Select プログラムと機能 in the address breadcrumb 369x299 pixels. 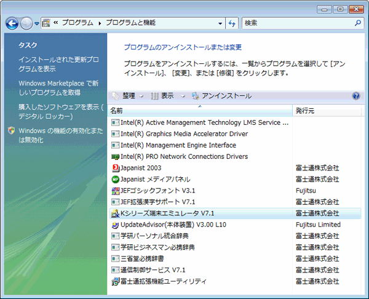[x=130, y=23]
